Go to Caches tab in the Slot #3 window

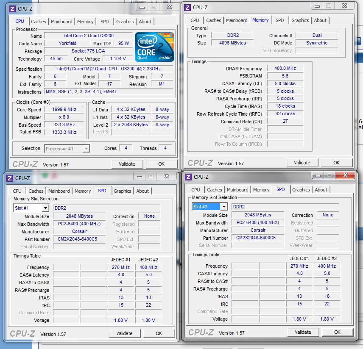pyautogui.click(x=215, y=190)
